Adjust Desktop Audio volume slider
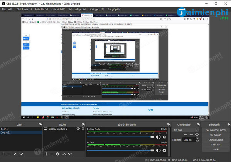 [x=121, y=137]
